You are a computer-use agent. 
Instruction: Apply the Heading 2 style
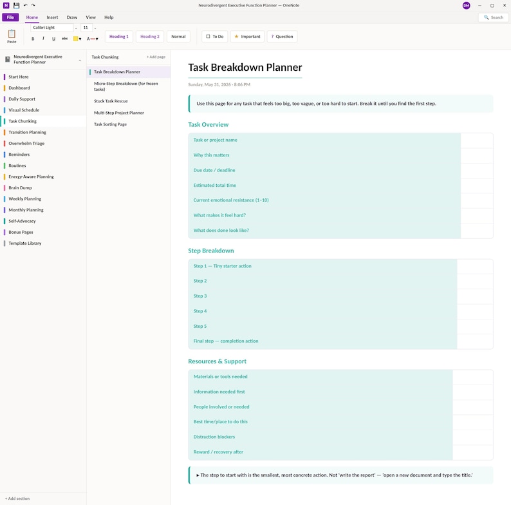click(150, 37)
